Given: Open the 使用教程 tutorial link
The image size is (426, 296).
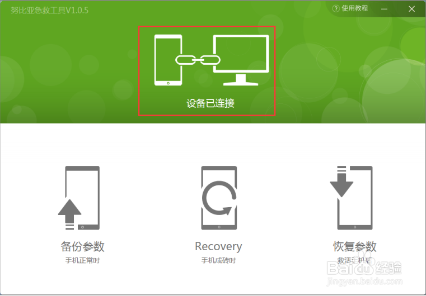Looking at the screenshot, I should 354,8.
